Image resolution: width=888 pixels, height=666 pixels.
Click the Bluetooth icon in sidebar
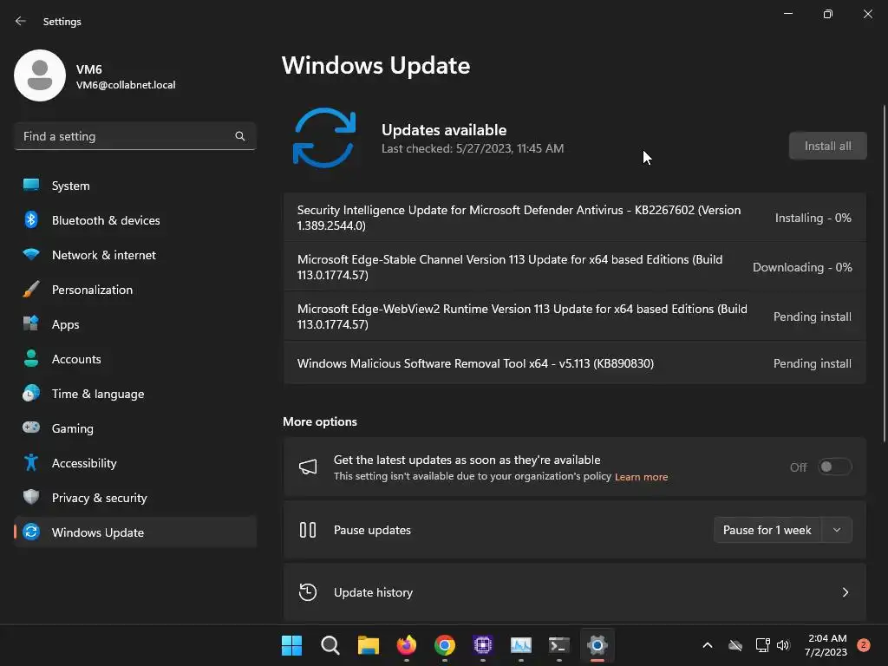(x=31, y=219)
